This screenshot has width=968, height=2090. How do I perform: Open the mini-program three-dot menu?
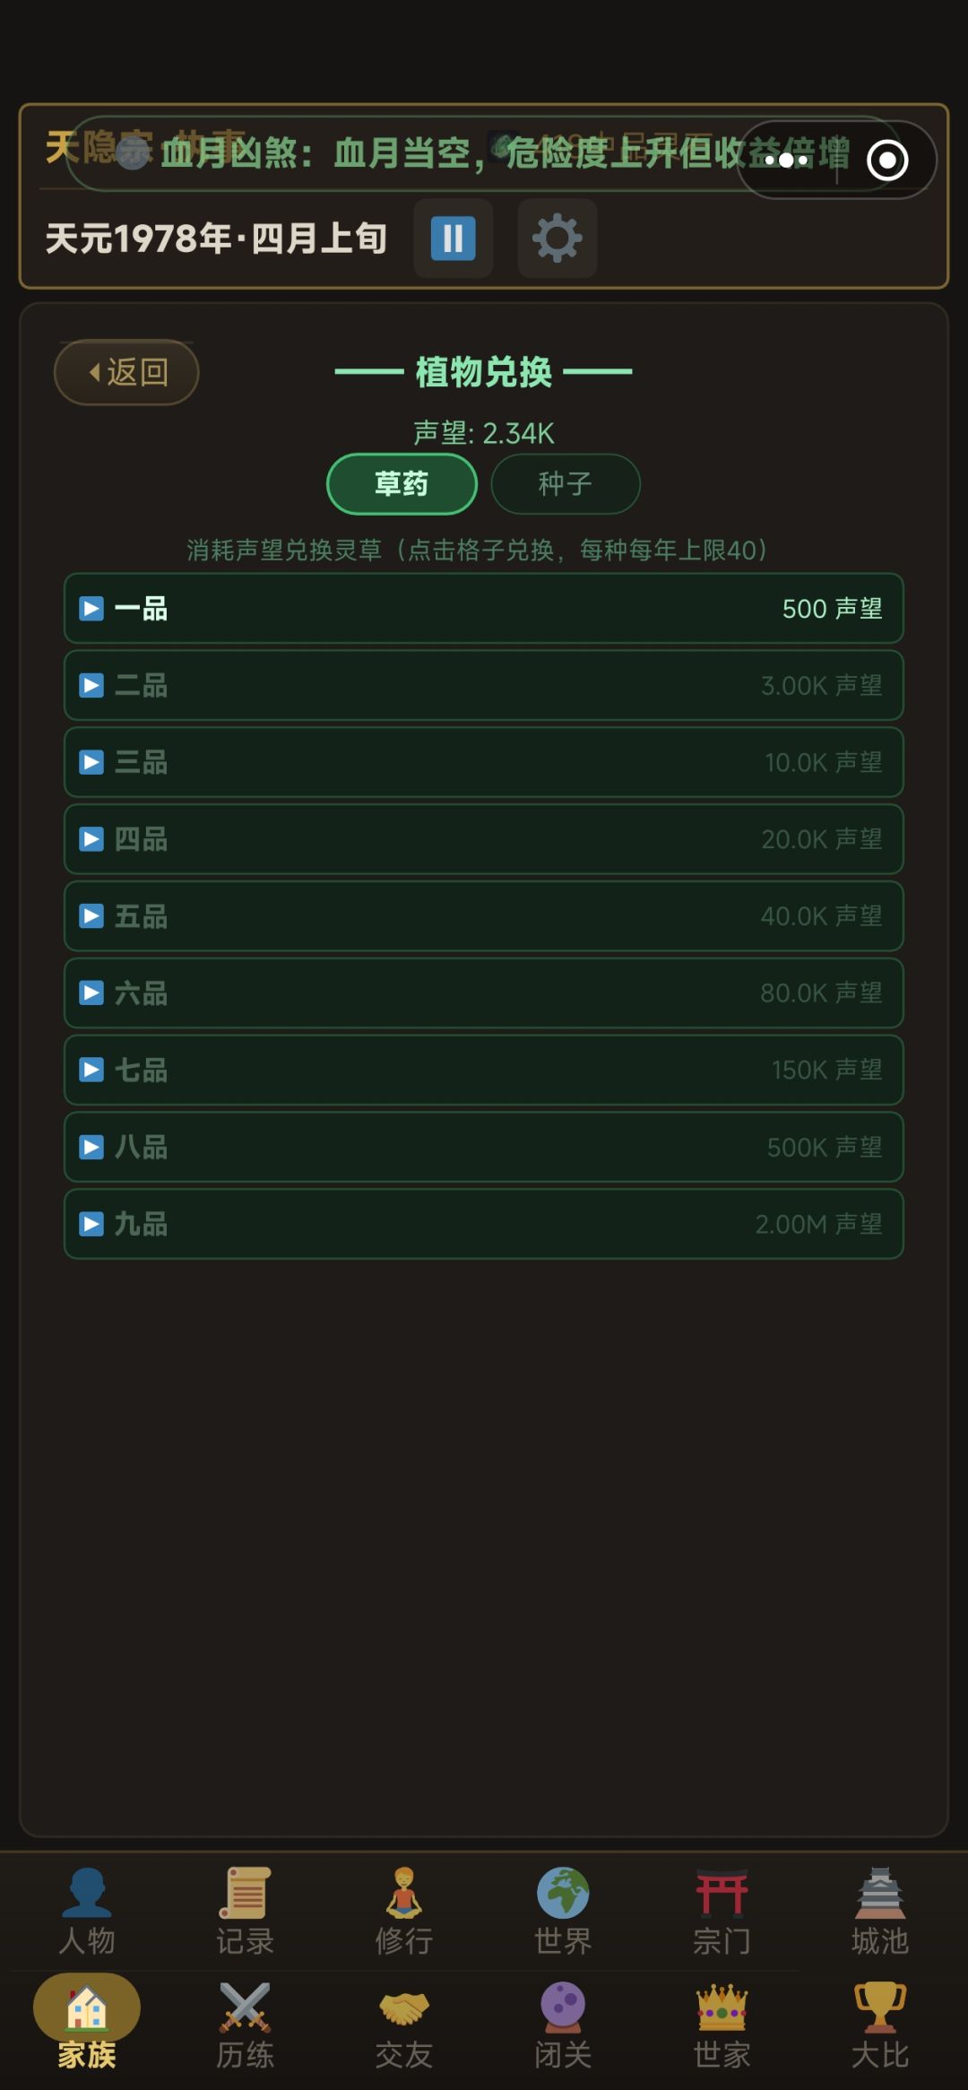tap(787, 160)
